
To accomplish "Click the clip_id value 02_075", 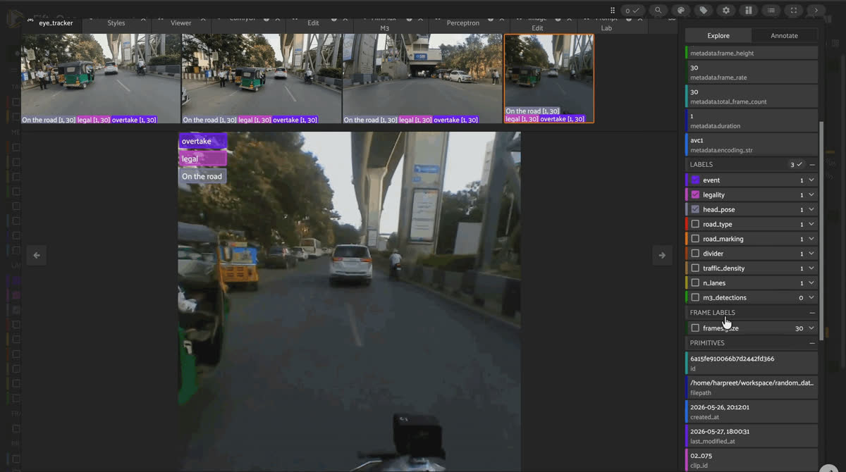I will 701,456.
